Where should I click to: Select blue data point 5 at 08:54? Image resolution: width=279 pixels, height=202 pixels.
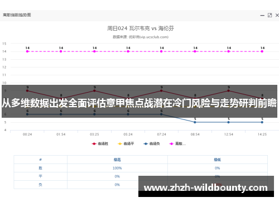point(195,122)
